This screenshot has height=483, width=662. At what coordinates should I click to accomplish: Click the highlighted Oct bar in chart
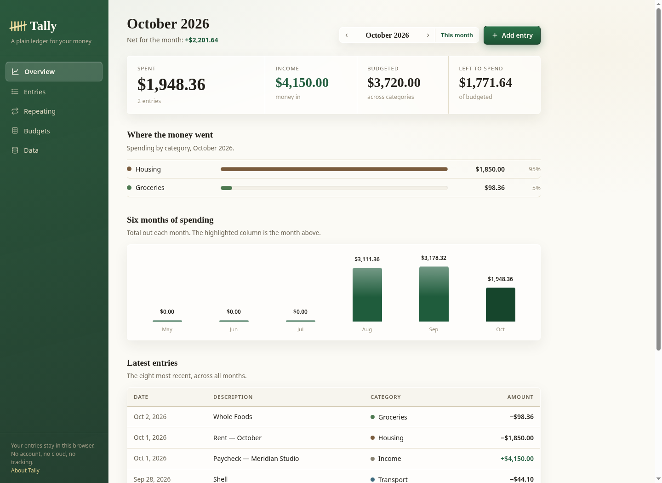(x=501, y=305)
